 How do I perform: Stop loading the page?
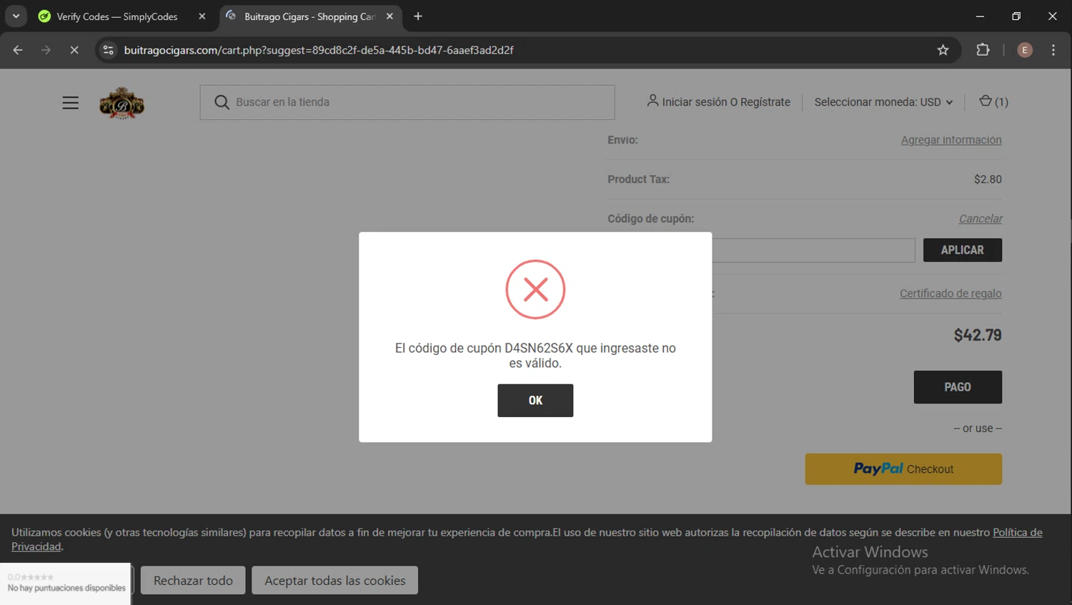click(74, 50)
